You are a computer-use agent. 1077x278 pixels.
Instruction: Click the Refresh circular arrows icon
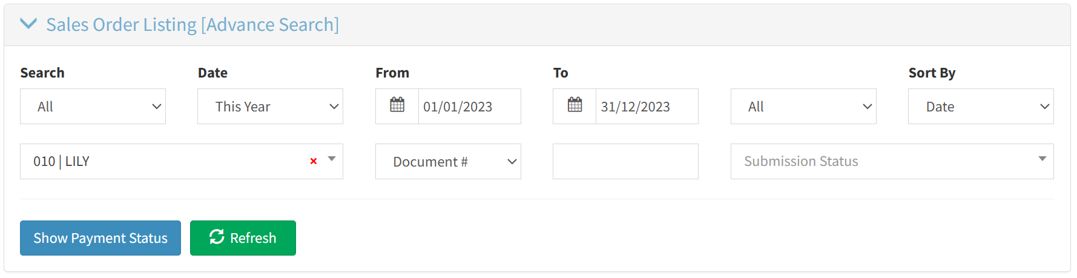point(217,237)
